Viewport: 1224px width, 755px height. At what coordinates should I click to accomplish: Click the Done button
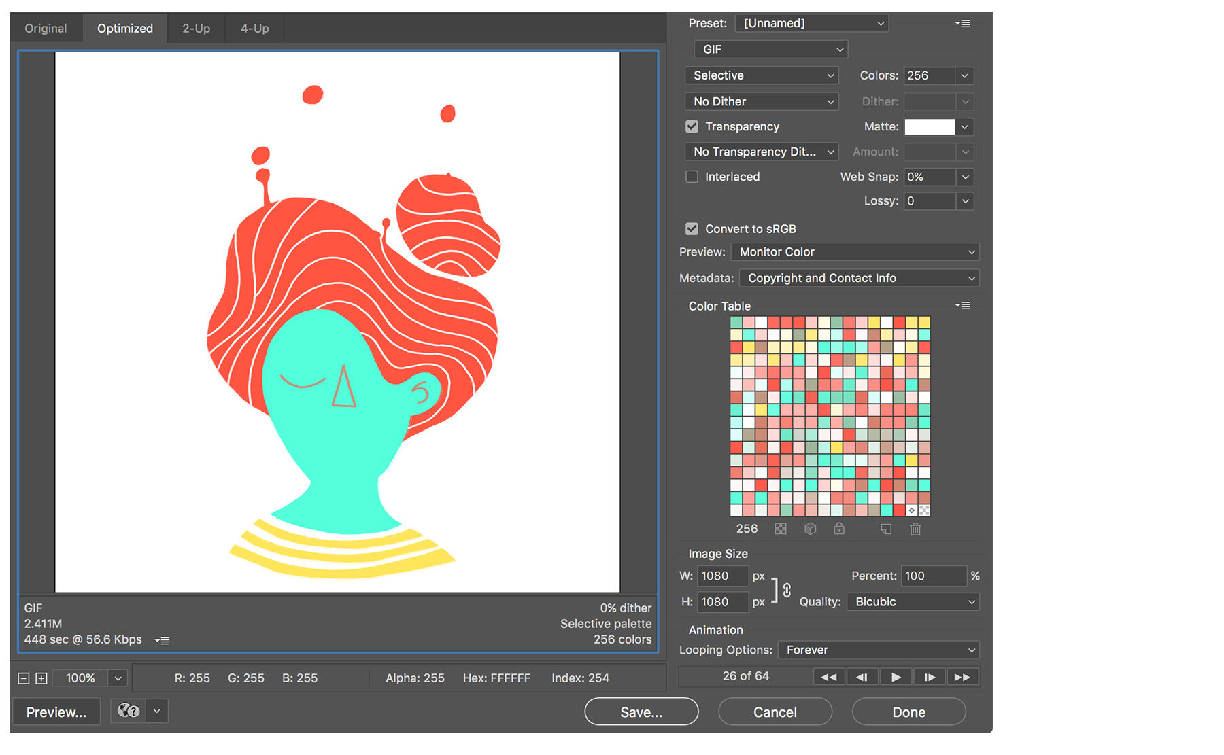click(x=908, y=712)
